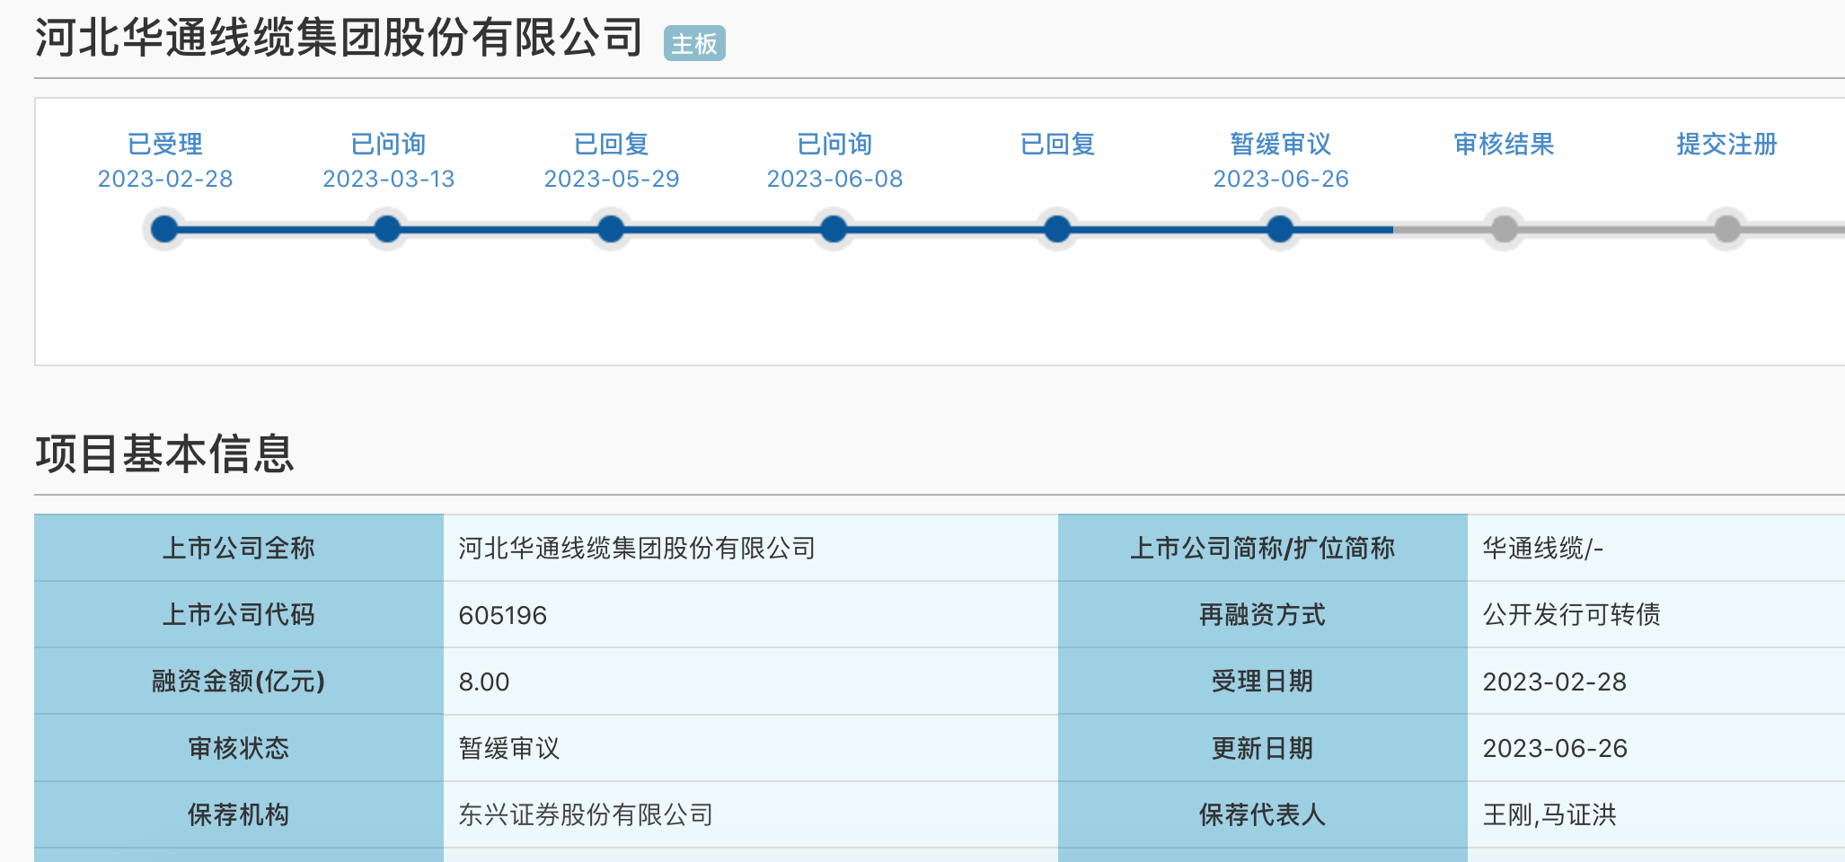This screenshot has height=862, width=1845.
Task: Click the 已受理 timeline dot
Action: point(164,229)
